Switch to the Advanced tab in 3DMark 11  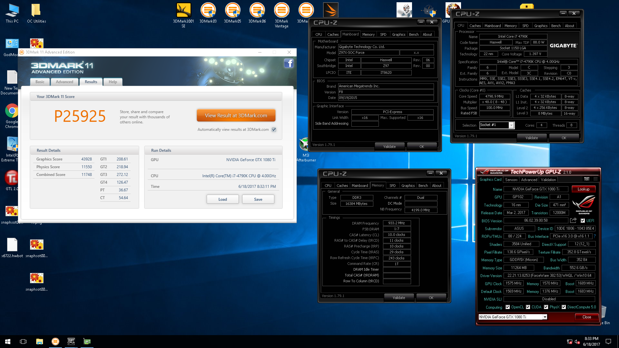(64, 82)
